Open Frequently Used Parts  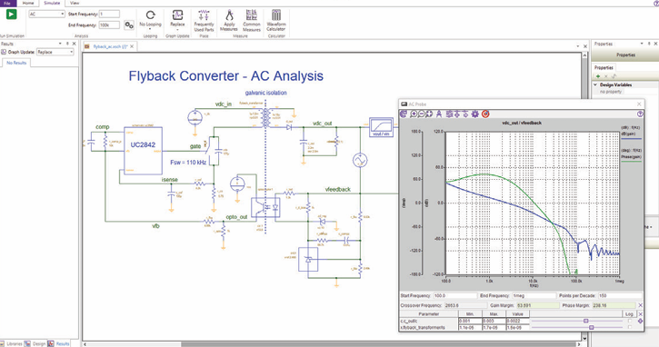pos(204,21)
